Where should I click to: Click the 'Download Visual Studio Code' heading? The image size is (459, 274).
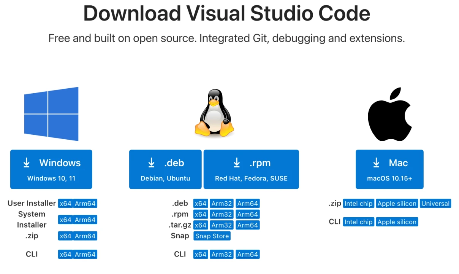click(227, 14)
